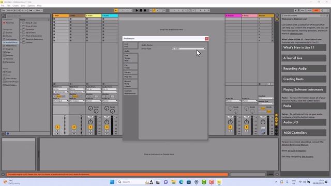Toggle Draw Mode pencil icon

[x=295, y=10]
